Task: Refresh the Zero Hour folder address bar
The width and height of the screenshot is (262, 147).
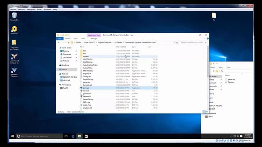Action: coord(177,42)
